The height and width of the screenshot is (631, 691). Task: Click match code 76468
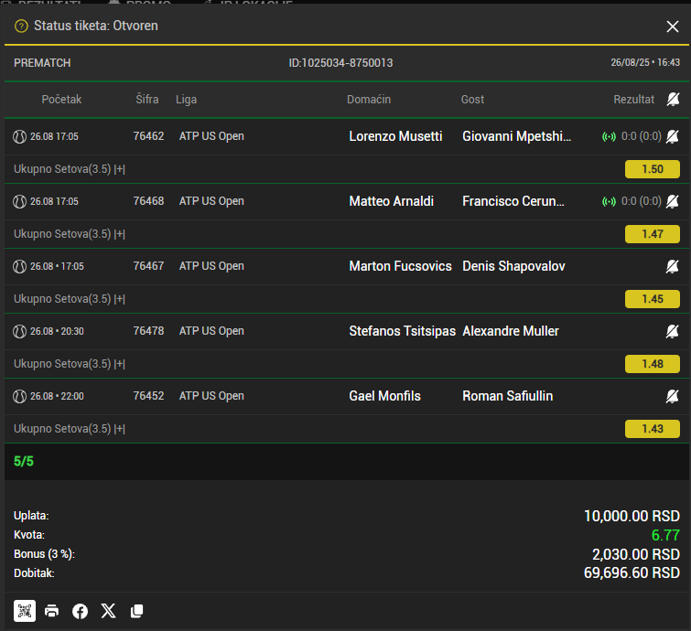[148, 201]
